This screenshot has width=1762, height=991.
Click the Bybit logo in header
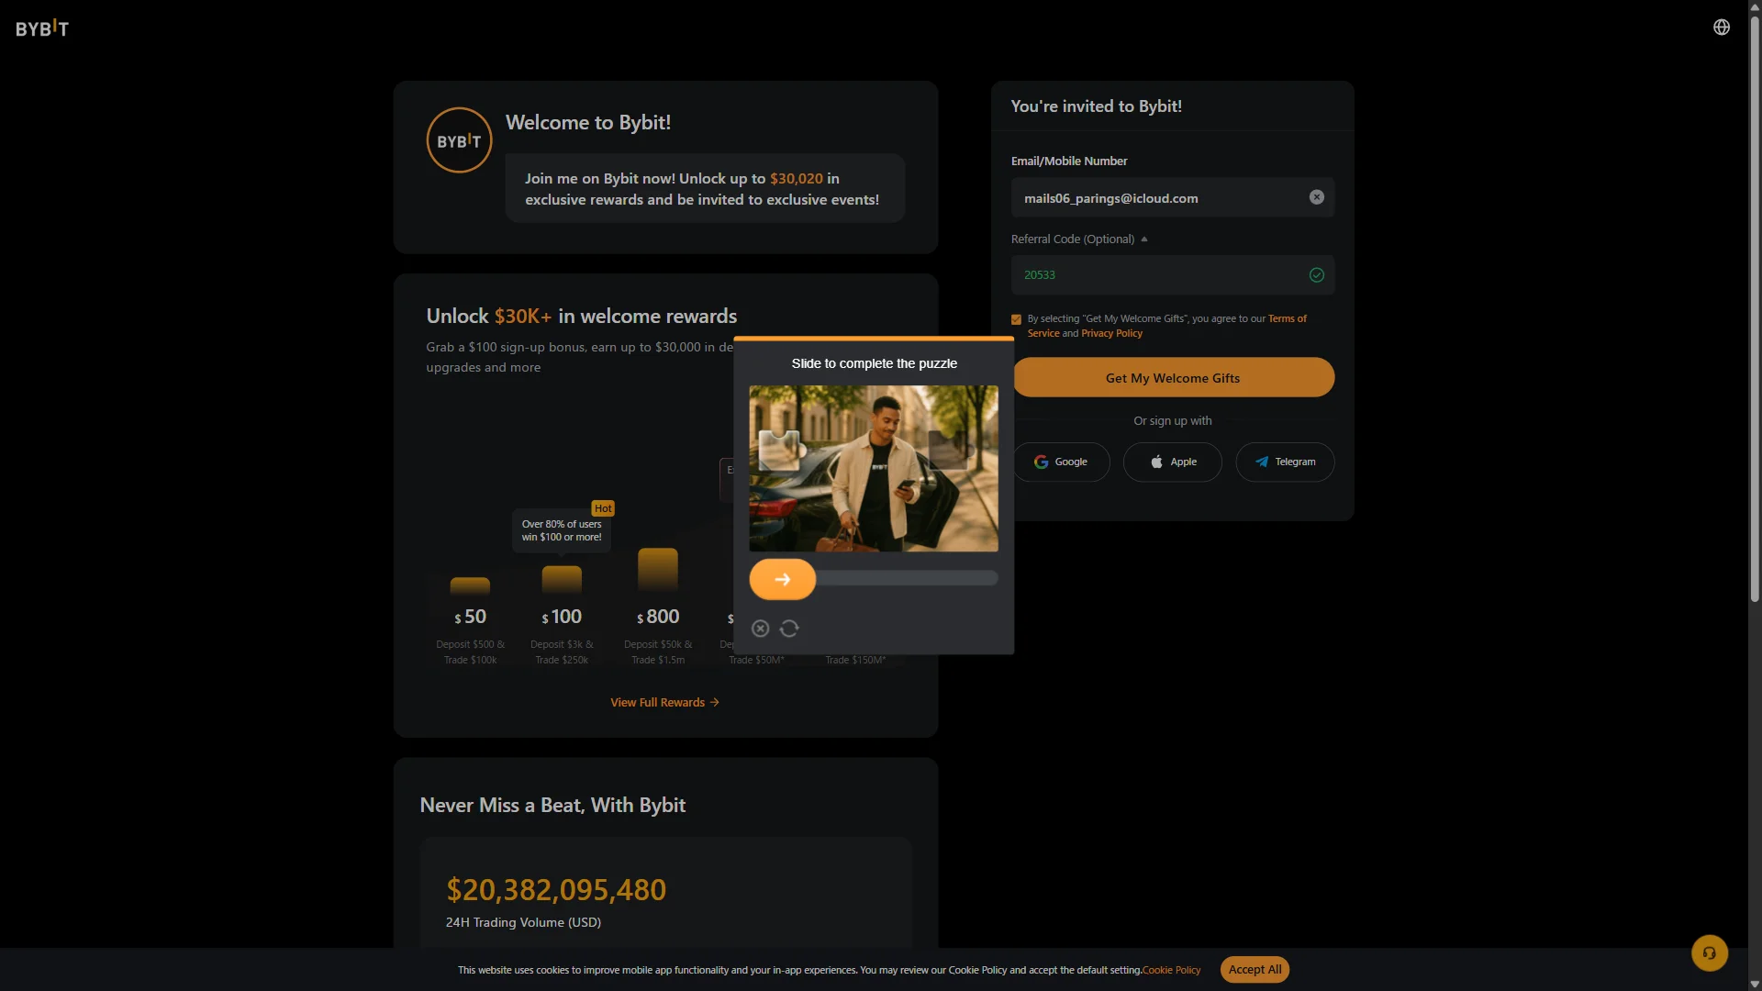42,28
